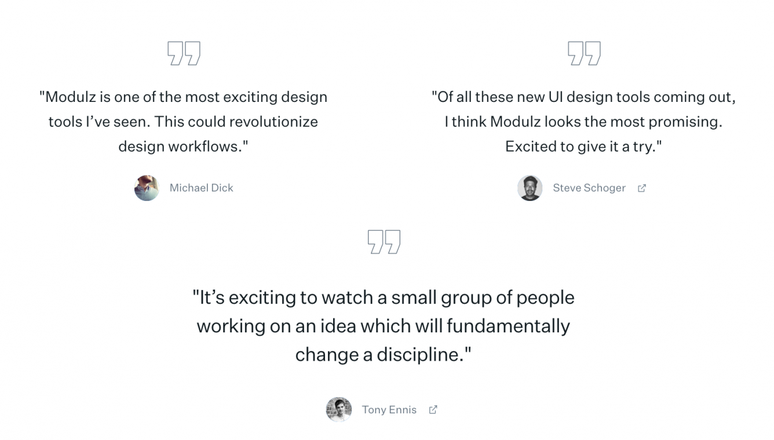The image size is (774, 440).
Task: Click line "It's exciting to watch a small group"
Action: [384, 298]
